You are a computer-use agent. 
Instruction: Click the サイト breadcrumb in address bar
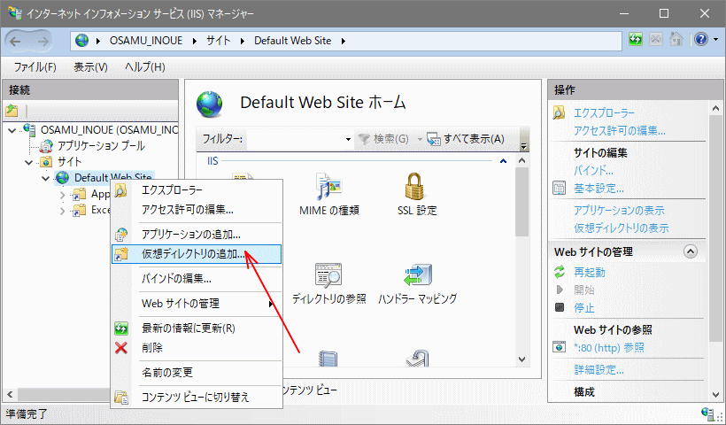coord(218,41)
